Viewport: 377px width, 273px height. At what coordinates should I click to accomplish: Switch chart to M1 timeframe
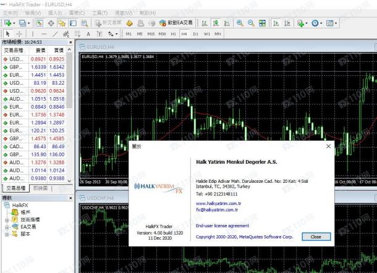click(129, 34)
